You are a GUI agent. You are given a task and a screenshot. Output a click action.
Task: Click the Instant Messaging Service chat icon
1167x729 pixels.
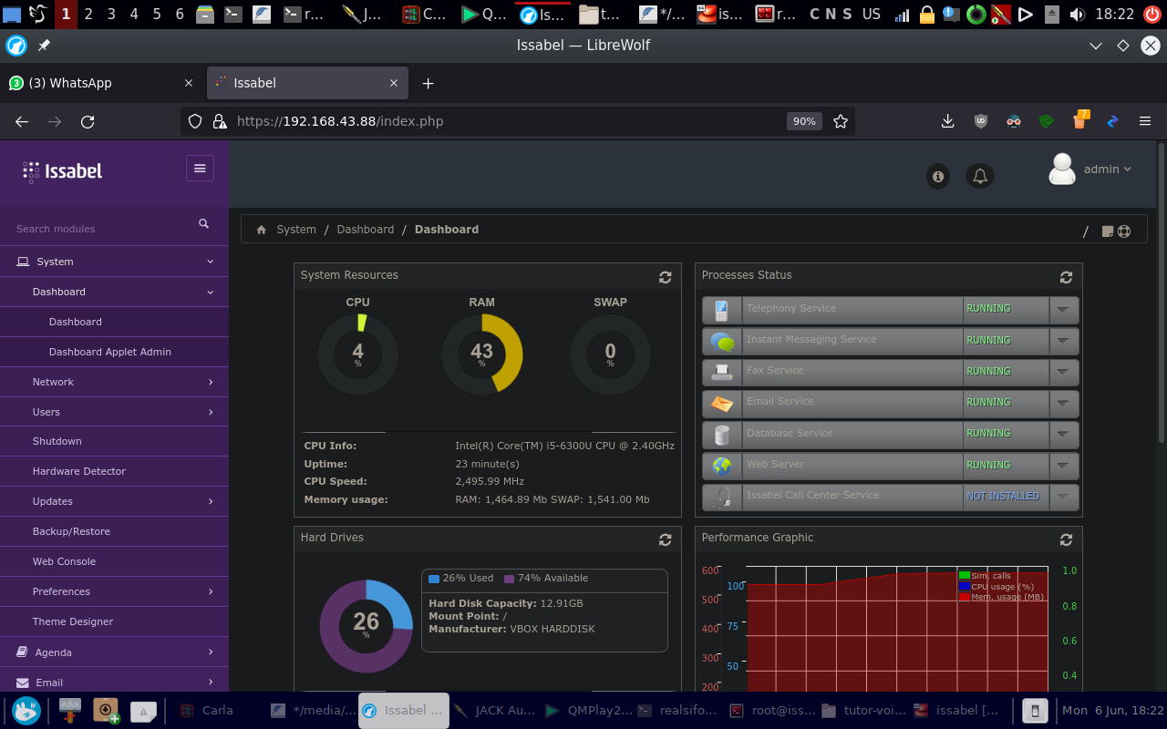coord(722,341)
